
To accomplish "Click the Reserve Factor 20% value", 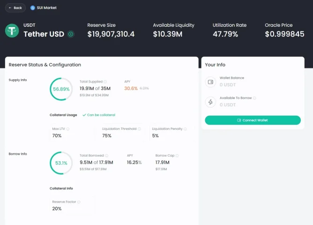I will (57, 209).
